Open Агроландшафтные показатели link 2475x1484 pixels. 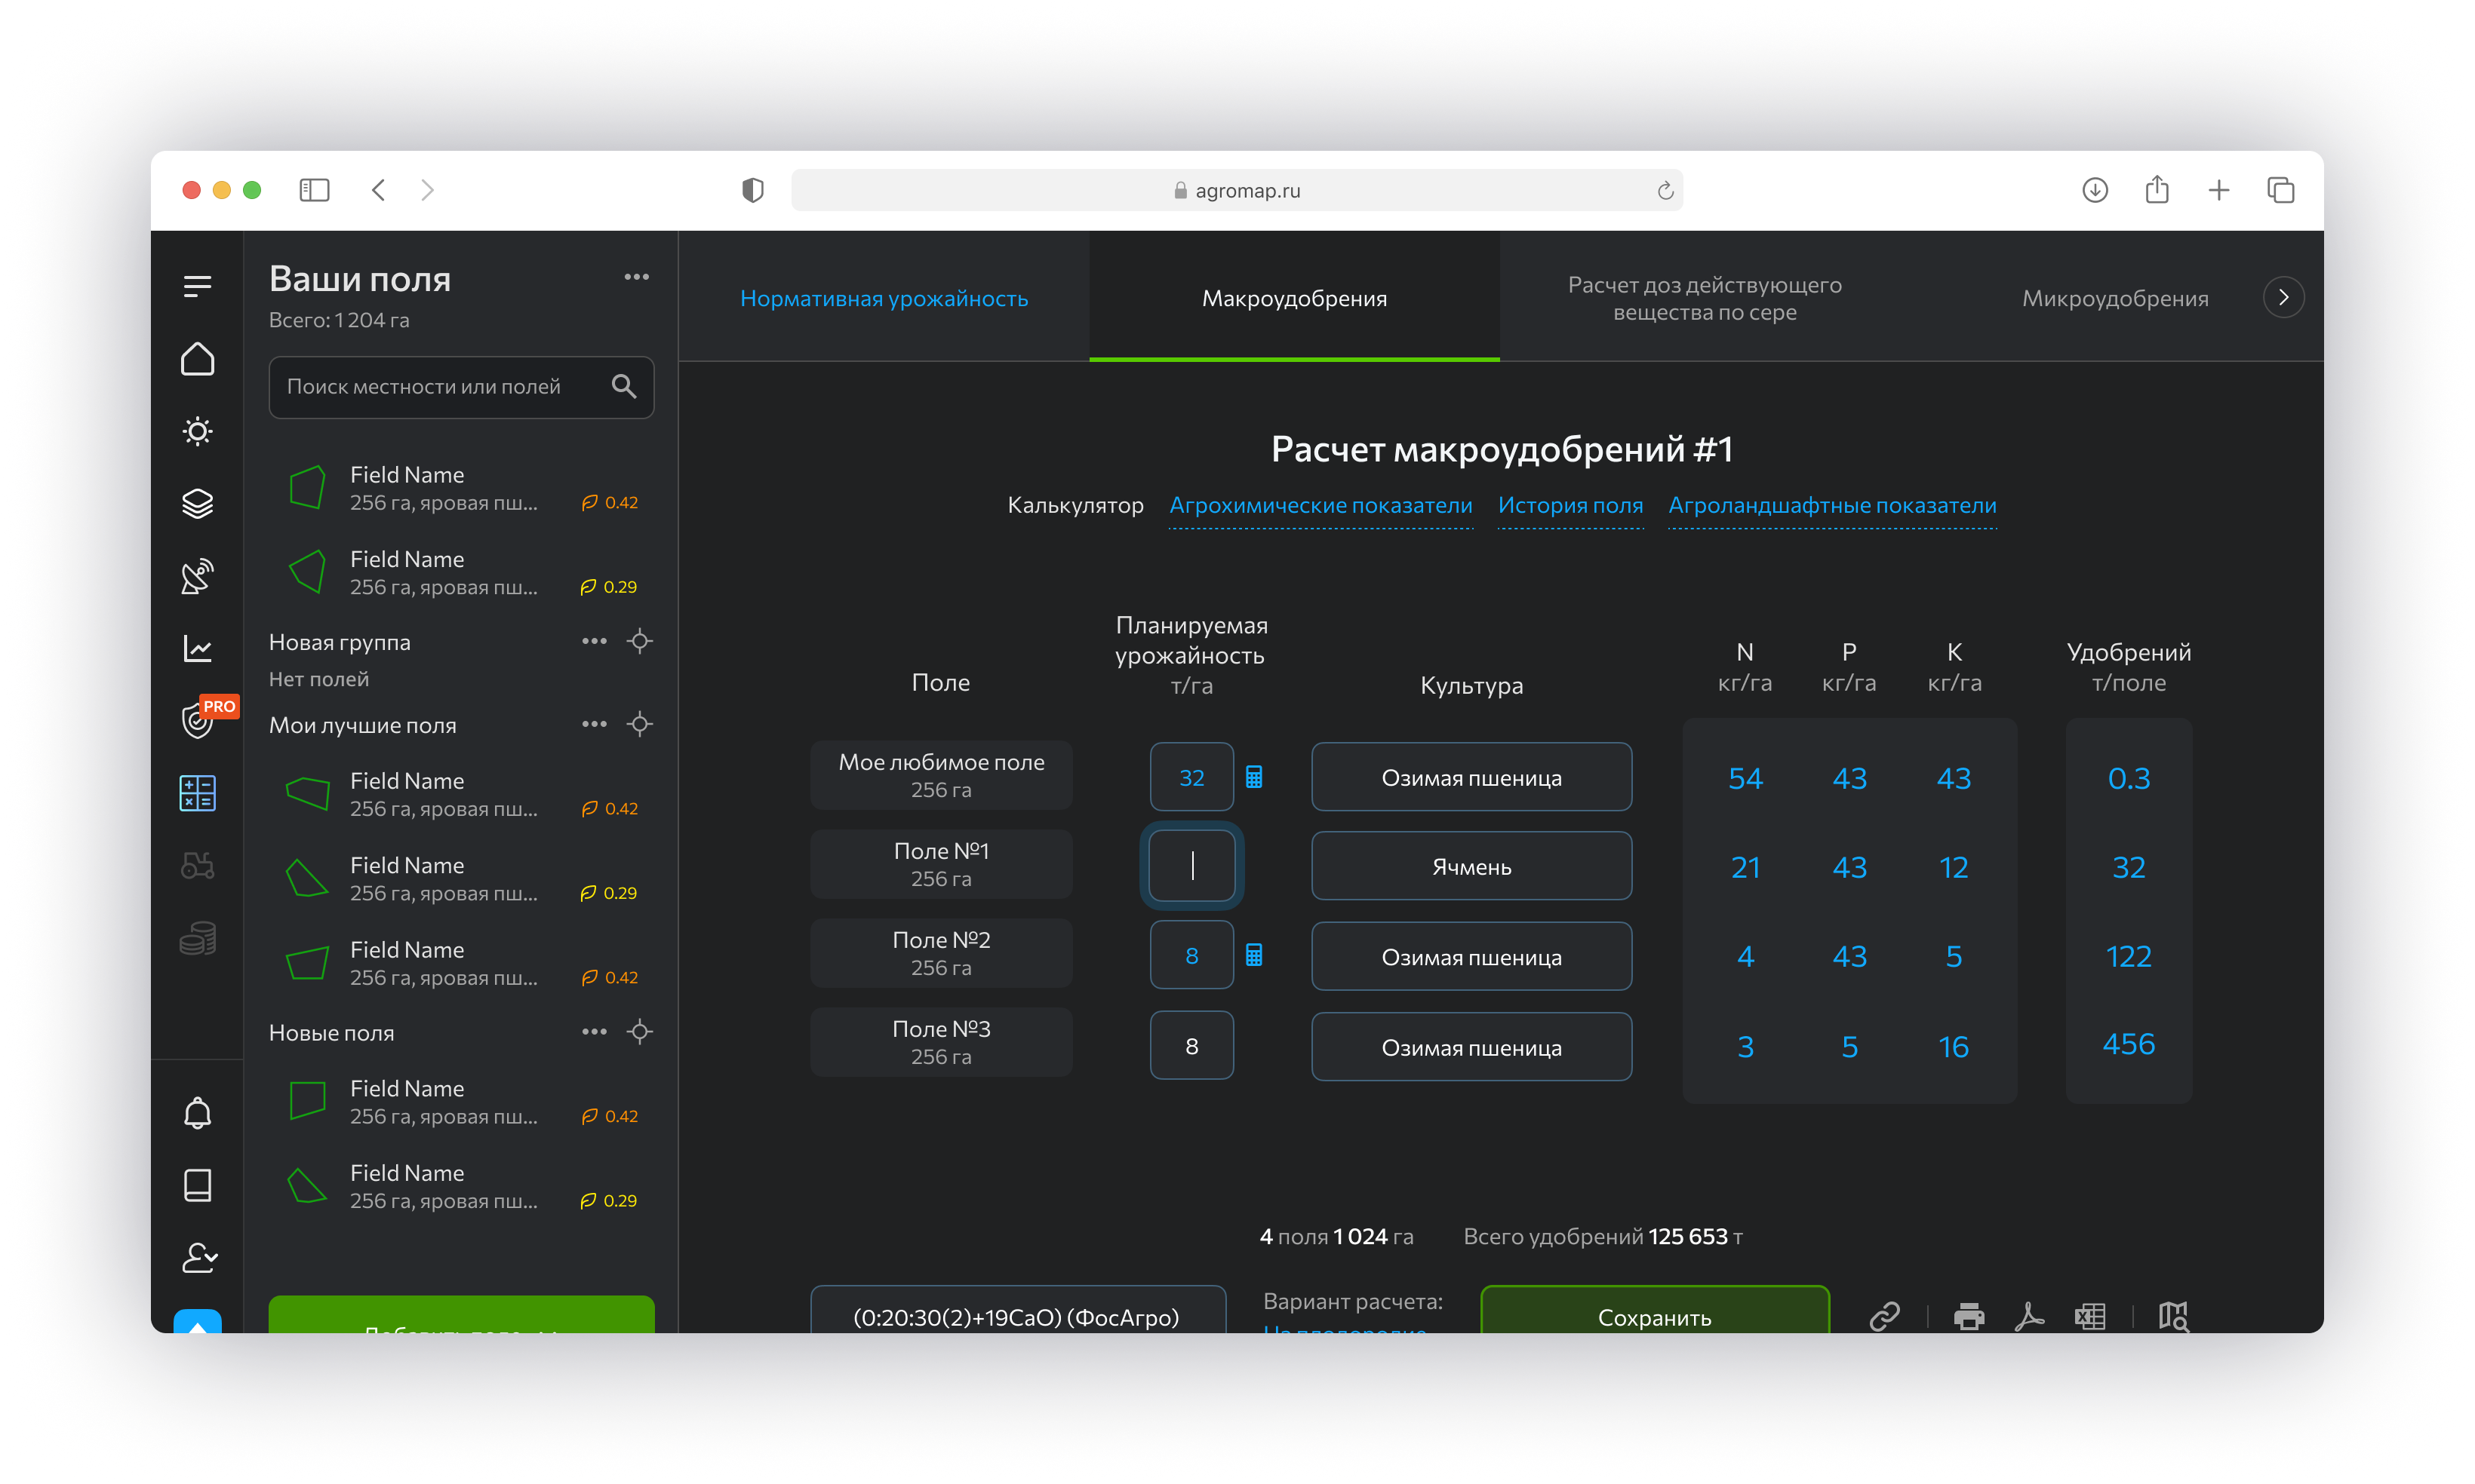(x=1832, y=505)
